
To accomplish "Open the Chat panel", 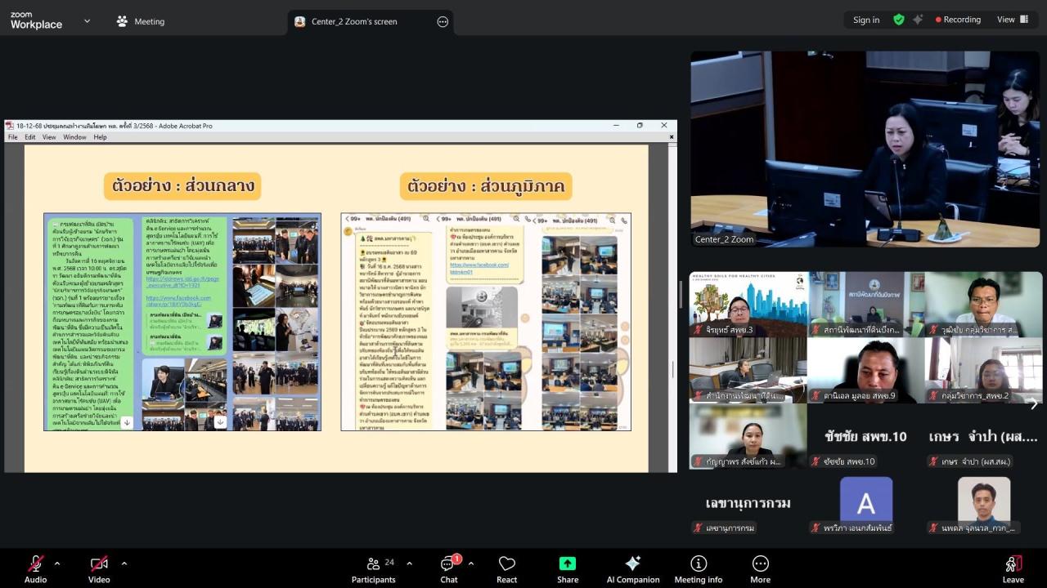I will pyautogui.click(x=449, y=568).
